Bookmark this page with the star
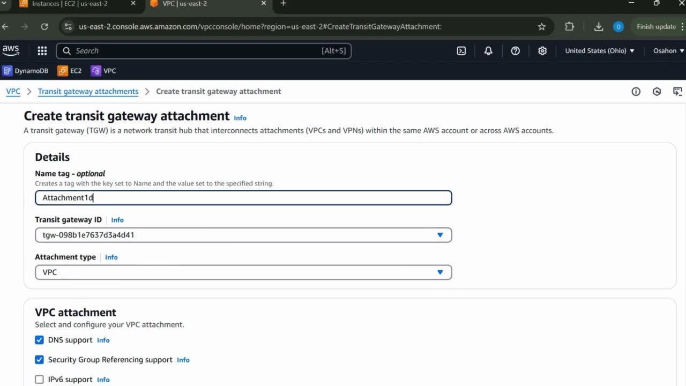This screenshot has width=686, height=386. (x=542, y=26)
